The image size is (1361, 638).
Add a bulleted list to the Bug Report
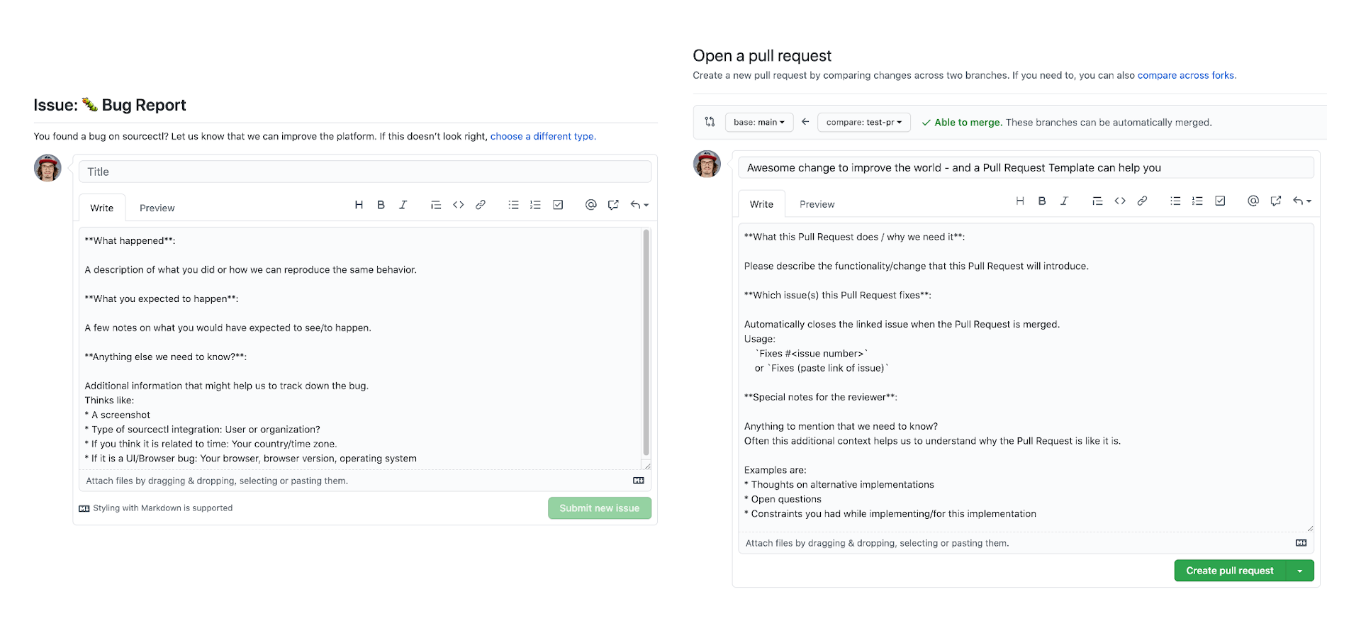(513, 204)
